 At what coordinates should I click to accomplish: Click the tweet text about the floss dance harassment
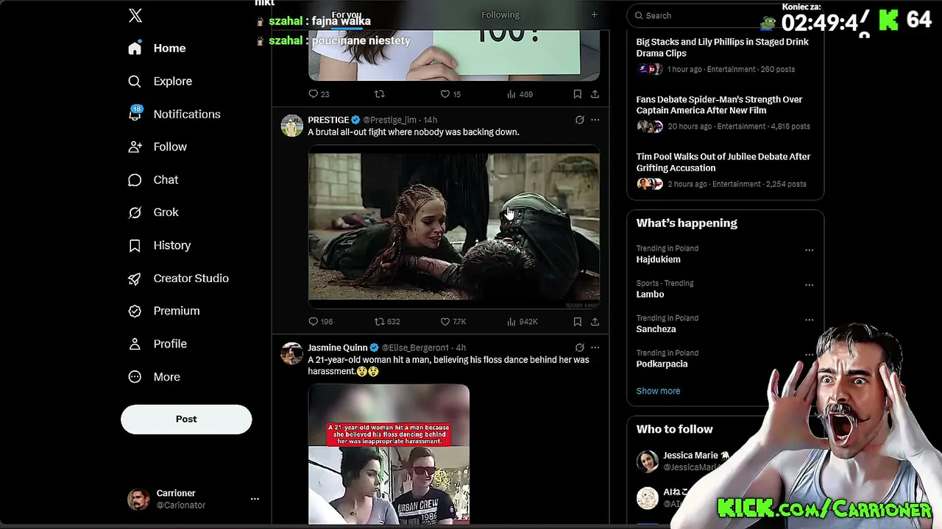[448, 366]
